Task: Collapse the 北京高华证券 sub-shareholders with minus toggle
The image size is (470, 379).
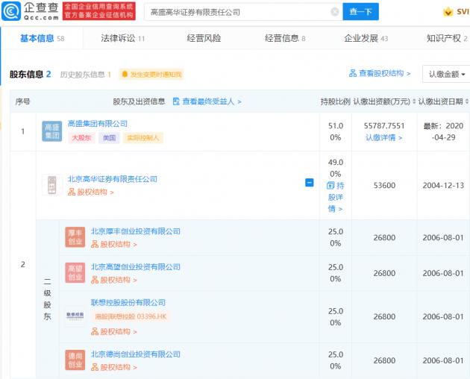Action: tap(310, 183)
